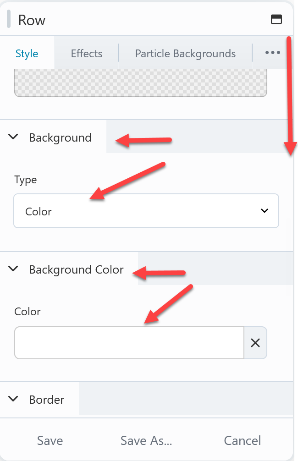Collapse the Background Color section chevron
Image resolution: width=298 pixels, height=461 pixels.
14,269
